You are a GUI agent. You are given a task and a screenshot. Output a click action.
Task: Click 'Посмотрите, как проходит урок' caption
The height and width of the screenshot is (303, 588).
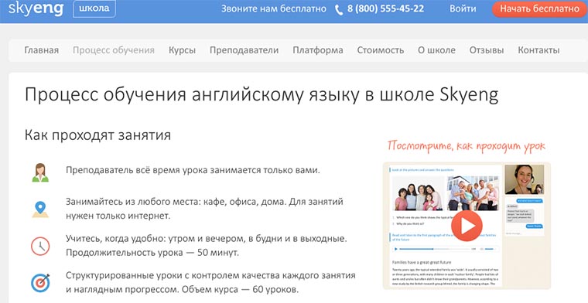pyautogui.click(x=466, y=145)
